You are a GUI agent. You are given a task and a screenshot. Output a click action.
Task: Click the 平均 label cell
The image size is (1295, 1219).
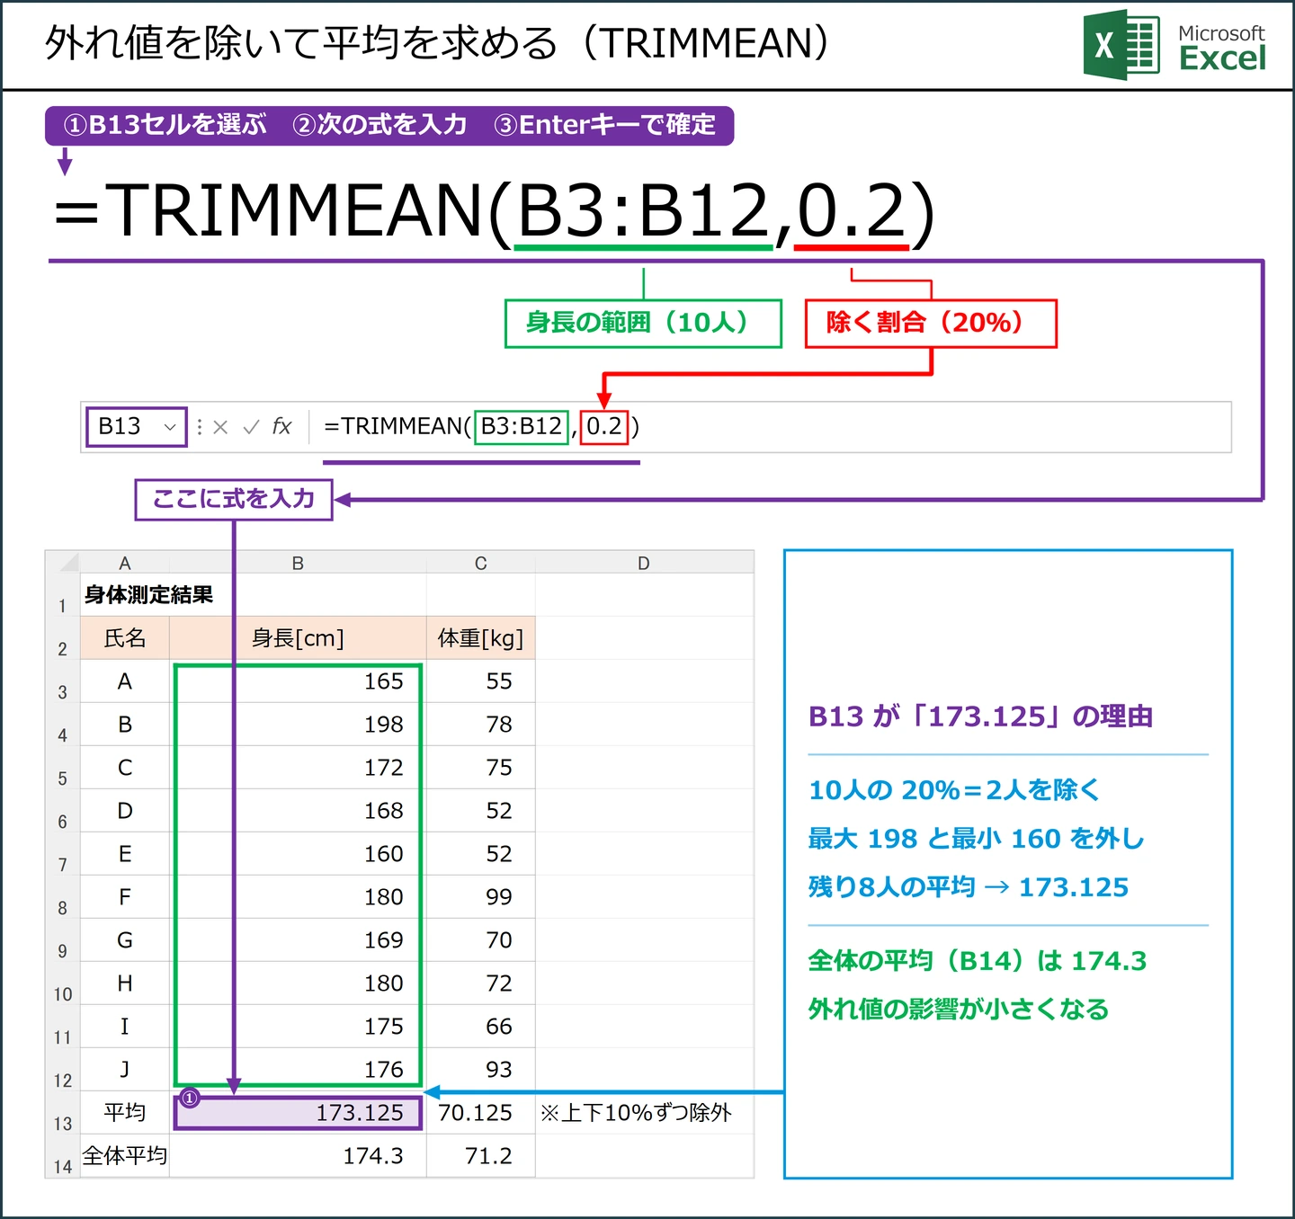(x=125, y=1113)
